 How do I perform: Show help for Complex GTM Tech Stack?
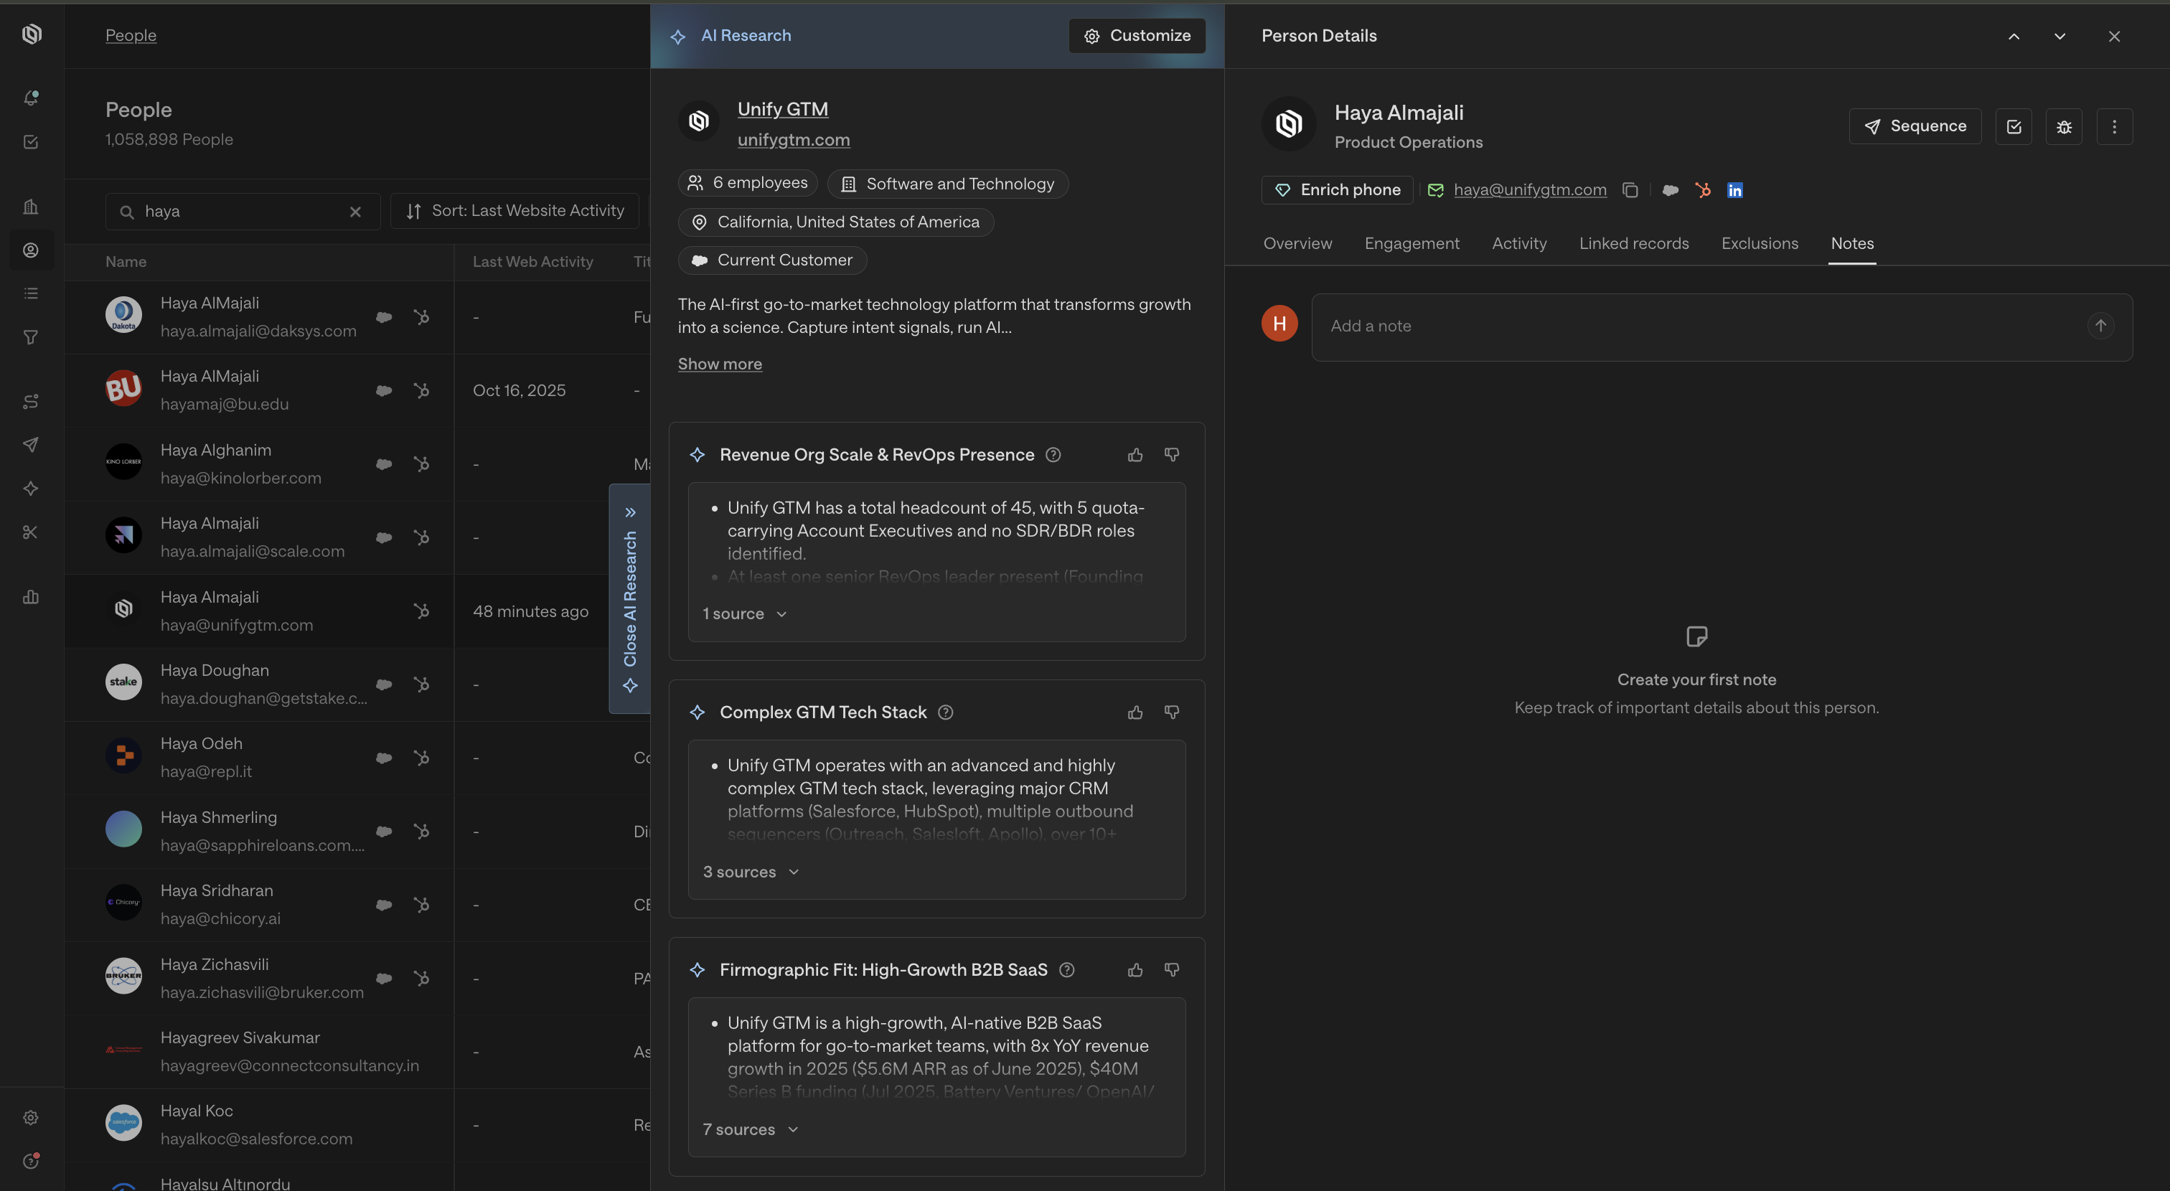pyautogui.click(x=946, y=712)
